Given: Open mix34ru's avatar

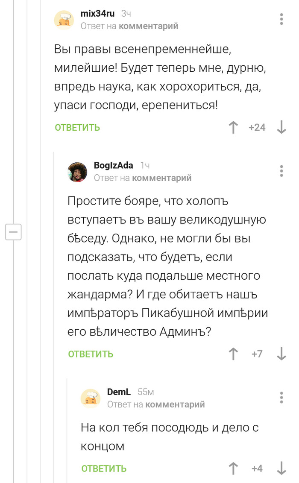Looking at the screenshot, I should pyautogui.click(x=64, y=20).
